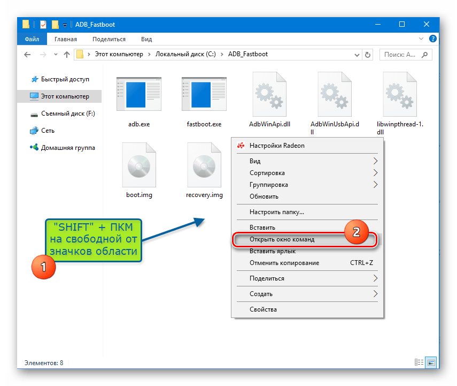This screenshot has height=386, width=457.
Task: Open the adb.exe file icon
Action: pos(139,94)
